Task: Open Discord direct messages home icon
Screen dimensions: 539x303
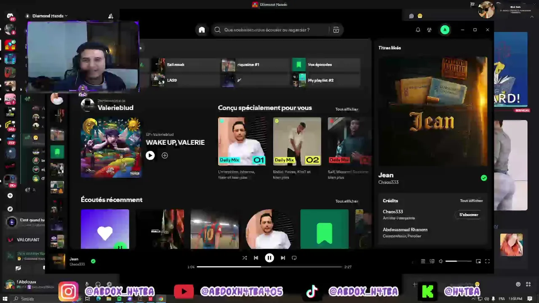Action: click(x=10, y=16)
